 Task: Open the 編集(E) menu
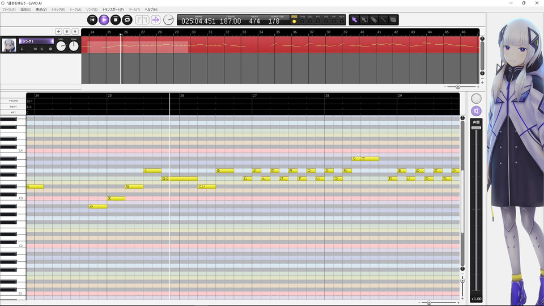25,10
